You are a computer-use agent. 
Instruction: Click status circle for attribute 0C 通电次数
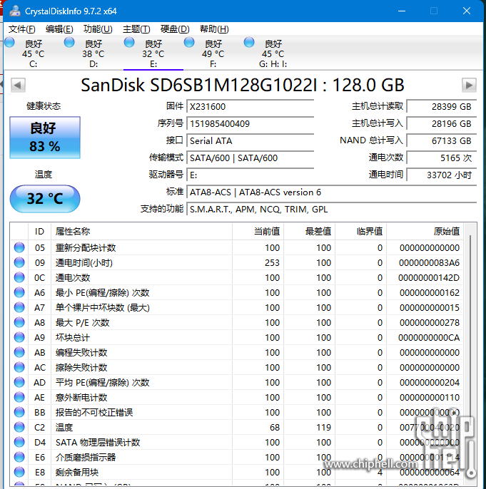19,277
